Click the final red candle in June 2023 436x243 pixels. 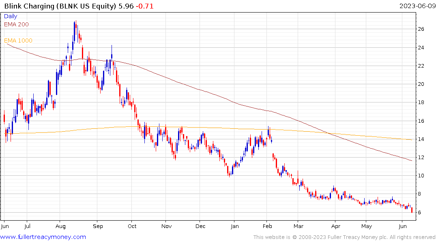pos(412,210)
